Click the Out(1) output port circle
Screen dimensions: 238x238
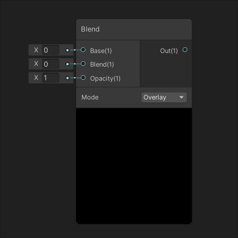[x=185, y=50]
